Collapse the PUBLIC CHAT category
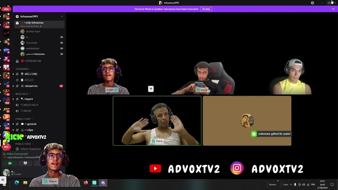Screen dimensions: 338x190 click(24, 119)
